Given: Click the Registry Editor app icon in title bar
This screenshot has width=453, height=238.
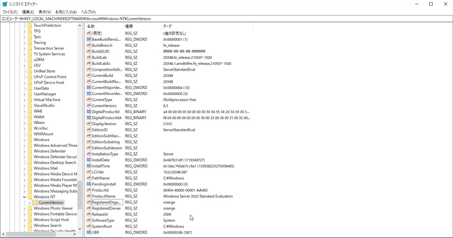Looking at the screenshot, I should coord(5,4).
